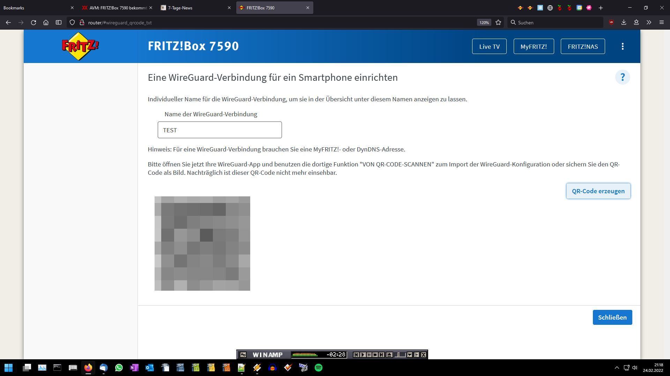This screenshot has height=376, width=670.
Task: Click the tracking protection shield icon
Action: pos(72,23)
